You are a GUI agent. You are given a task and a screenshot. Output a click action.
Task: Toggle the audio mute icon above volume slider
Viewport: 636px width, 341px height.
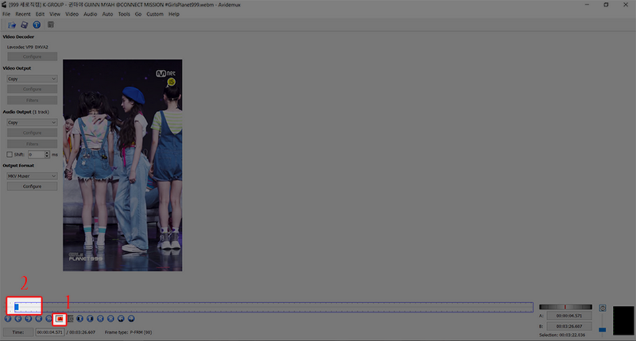(602, 308)
